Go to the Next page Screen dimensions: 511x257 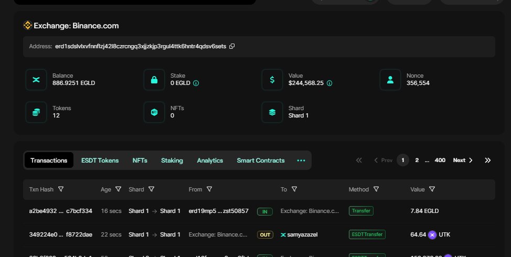point(463,160)
